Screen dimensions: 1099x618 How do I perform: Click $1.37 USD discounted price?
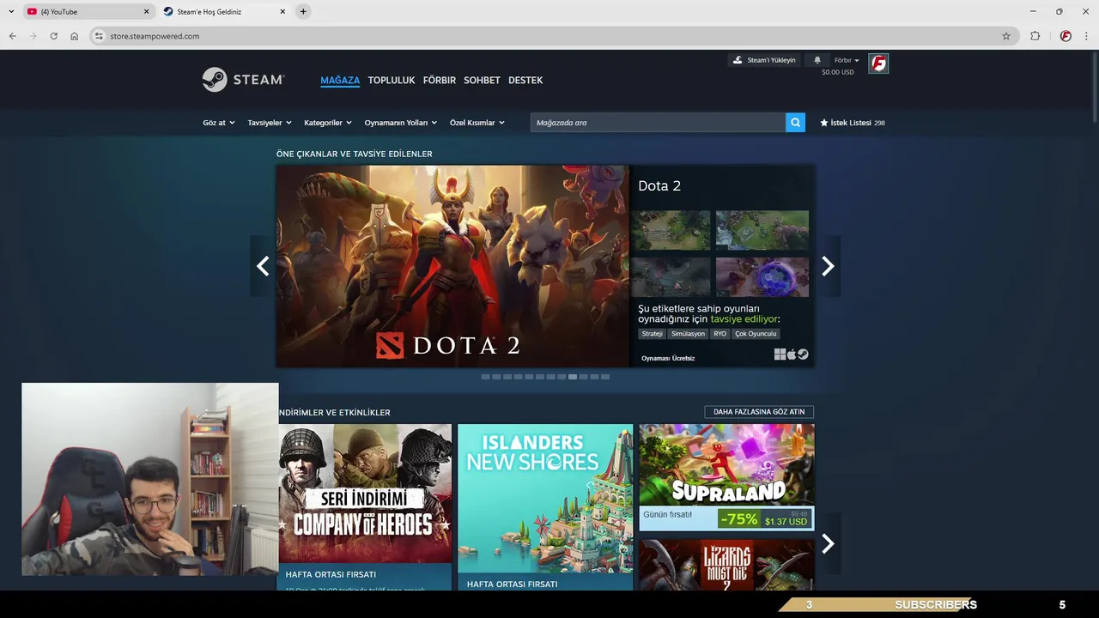click(786, 522)
